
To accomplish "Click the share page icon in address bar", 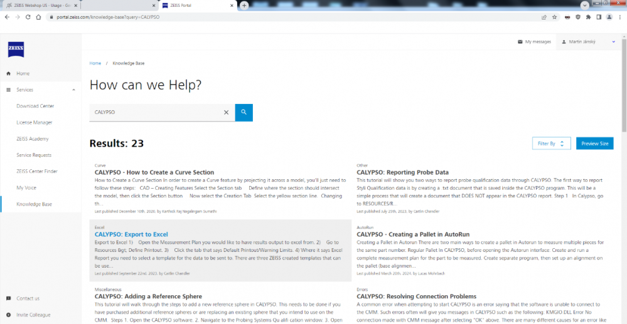I will coord(544,17).
